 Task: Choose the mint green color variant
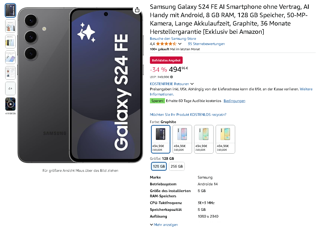[x=204, y=139]
